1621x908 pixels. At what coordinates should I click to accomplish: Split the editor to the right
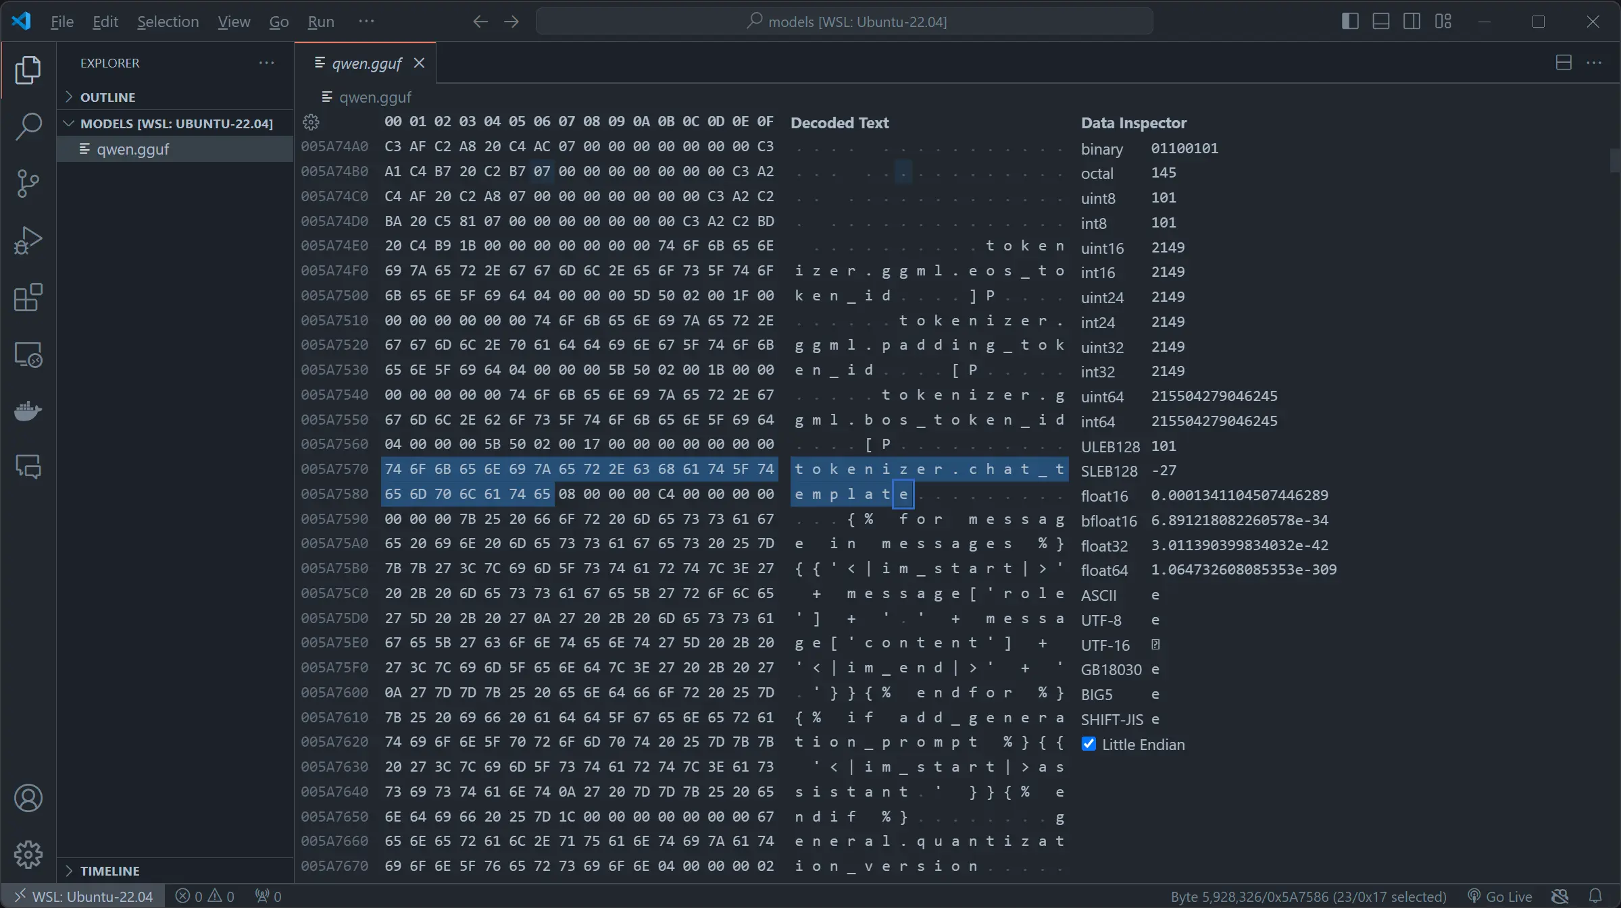[1563, 63]
